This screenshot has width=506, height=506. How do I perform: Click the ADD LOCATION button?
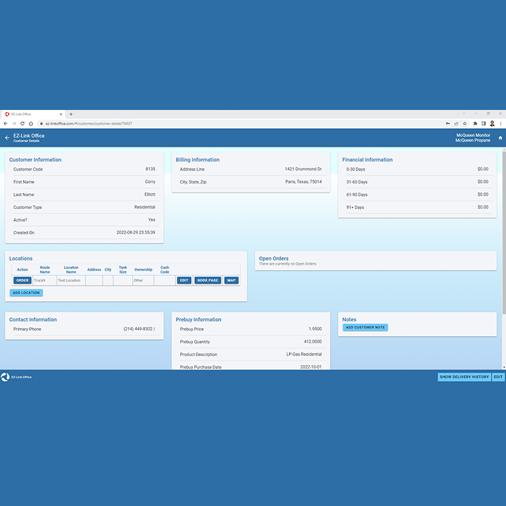26,293
